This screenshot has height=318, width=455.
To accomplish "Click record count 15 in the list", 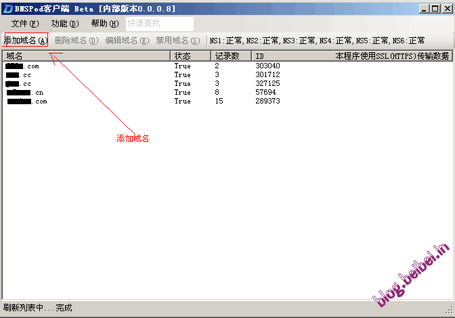I will [x=219, y=101].
